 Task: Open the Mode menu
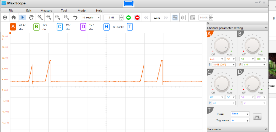(81, 10)
